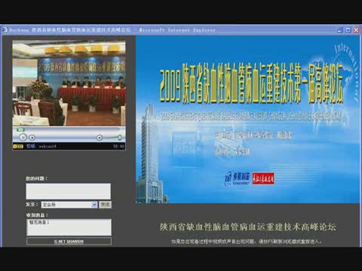Mute the media player audio
This screenshot has width=362, height=271.
pyautogui.click(x=100, y=138)
